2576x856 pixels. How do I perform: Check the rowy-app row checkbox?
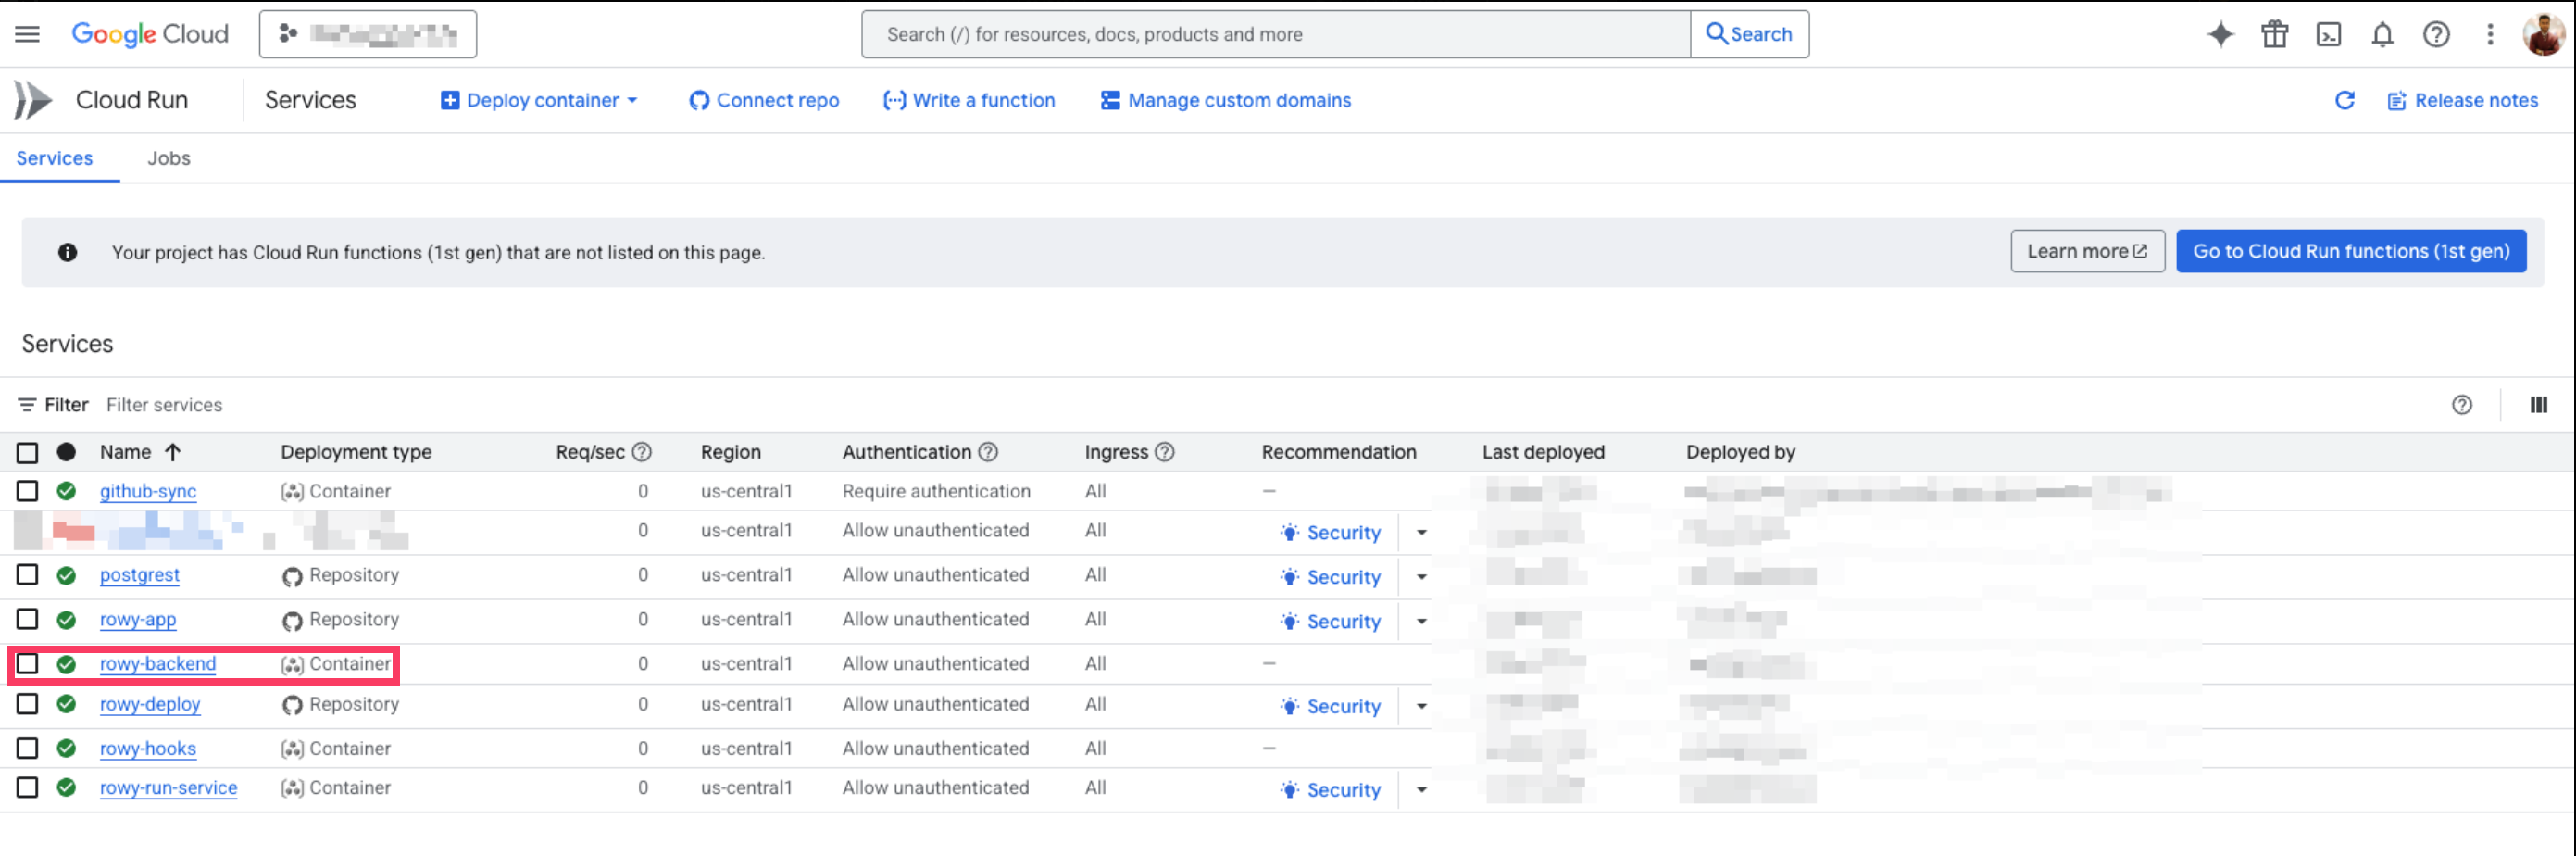[27, 619]
